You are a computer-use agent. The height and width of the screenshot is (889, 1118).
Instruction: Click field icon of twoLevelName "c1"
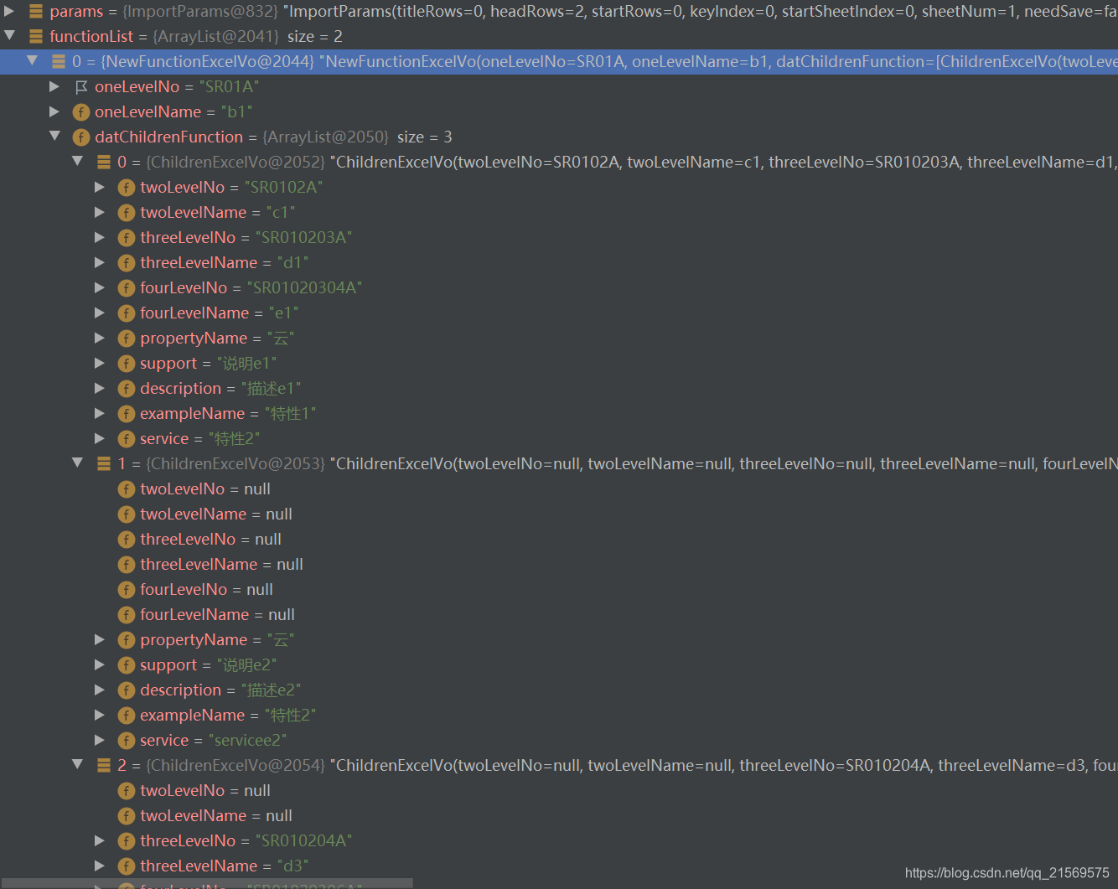127,213
